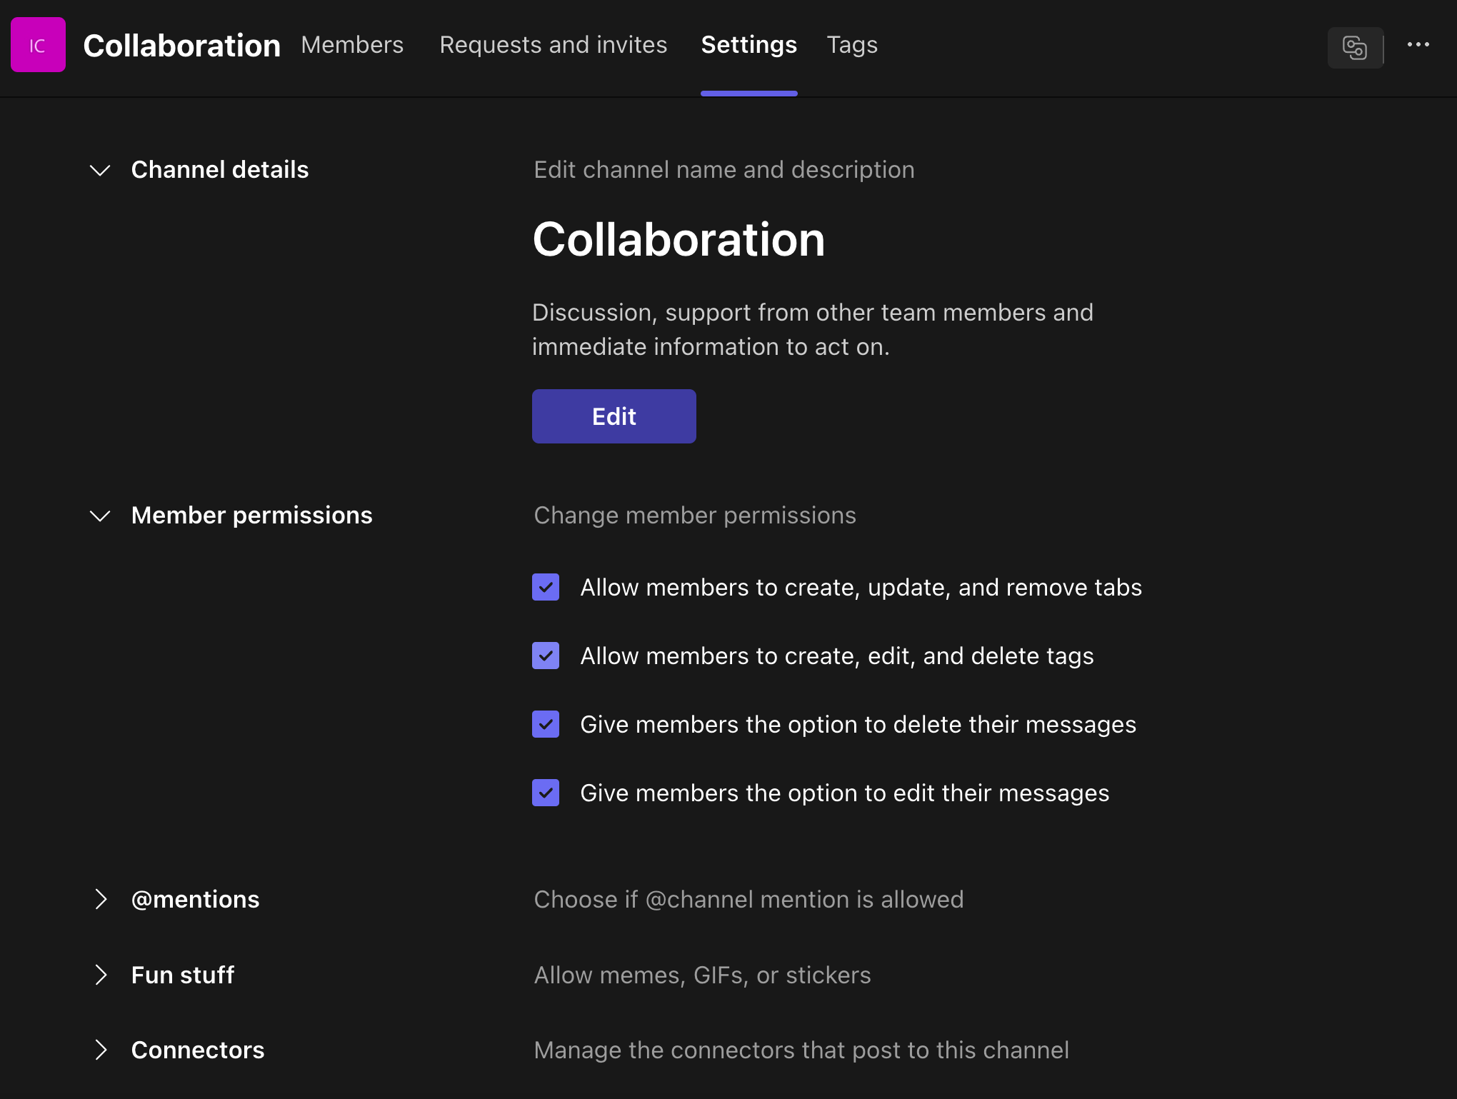Disable members' option to edit their messages

[546, 793]
